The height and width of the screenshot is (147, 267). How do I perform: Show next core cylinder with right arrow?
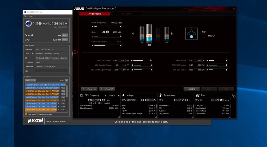[172, 34]
